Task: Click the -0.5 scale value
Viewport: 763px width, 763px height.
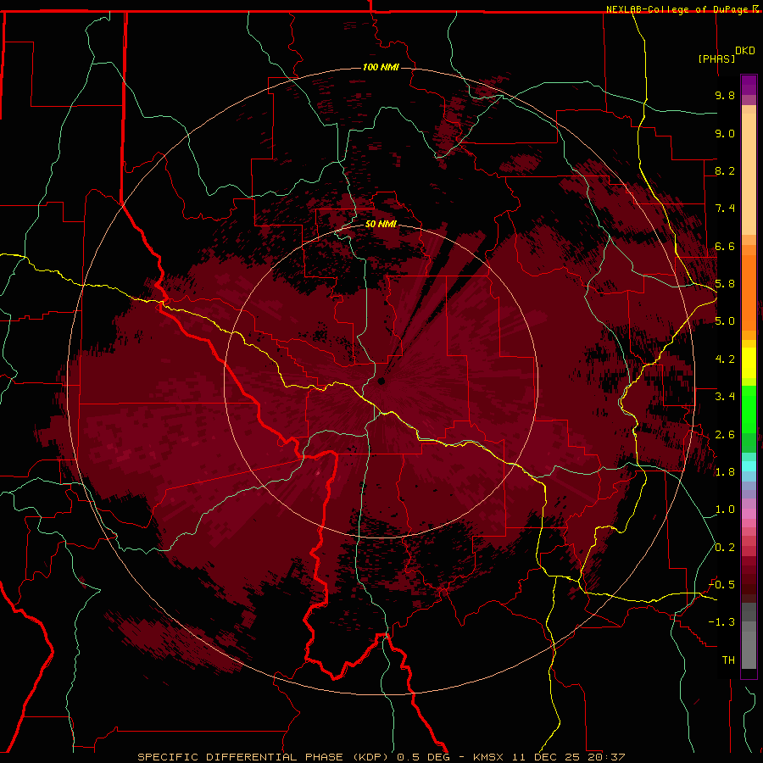Action: click(x=721, y=585)
